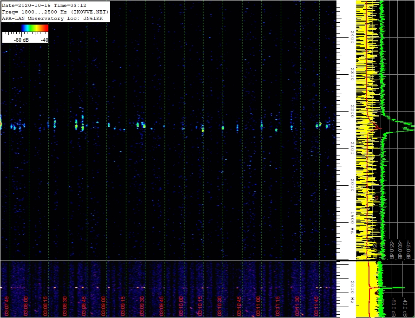Click the -40.0 dB label in lower spectrum
Viewport: 415px width, 318px height.
(x=405, y=308)
